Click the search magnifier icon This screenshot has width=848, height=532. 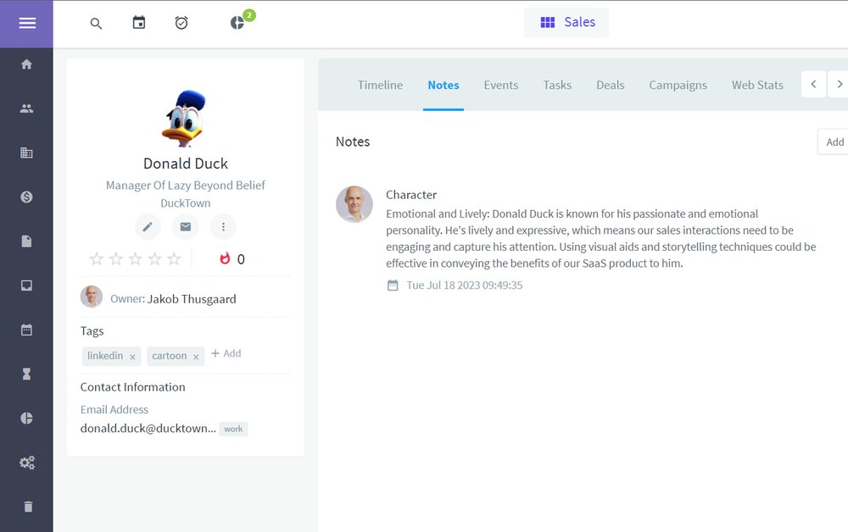point(96,23)
